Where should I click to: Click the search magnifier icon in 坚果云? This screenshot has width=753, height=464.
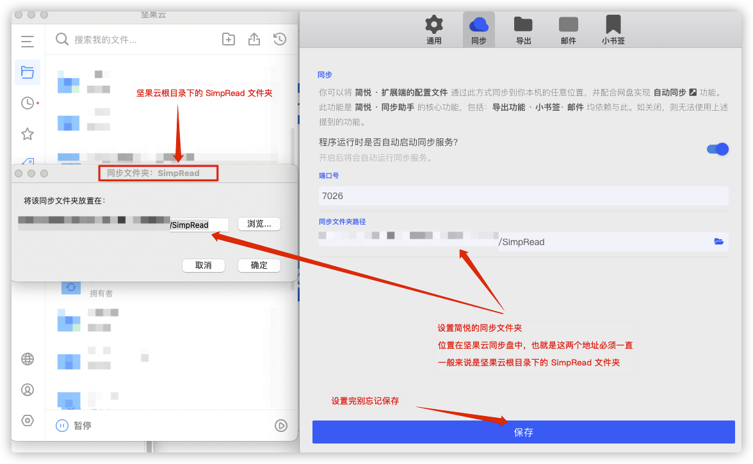(62, 39)
